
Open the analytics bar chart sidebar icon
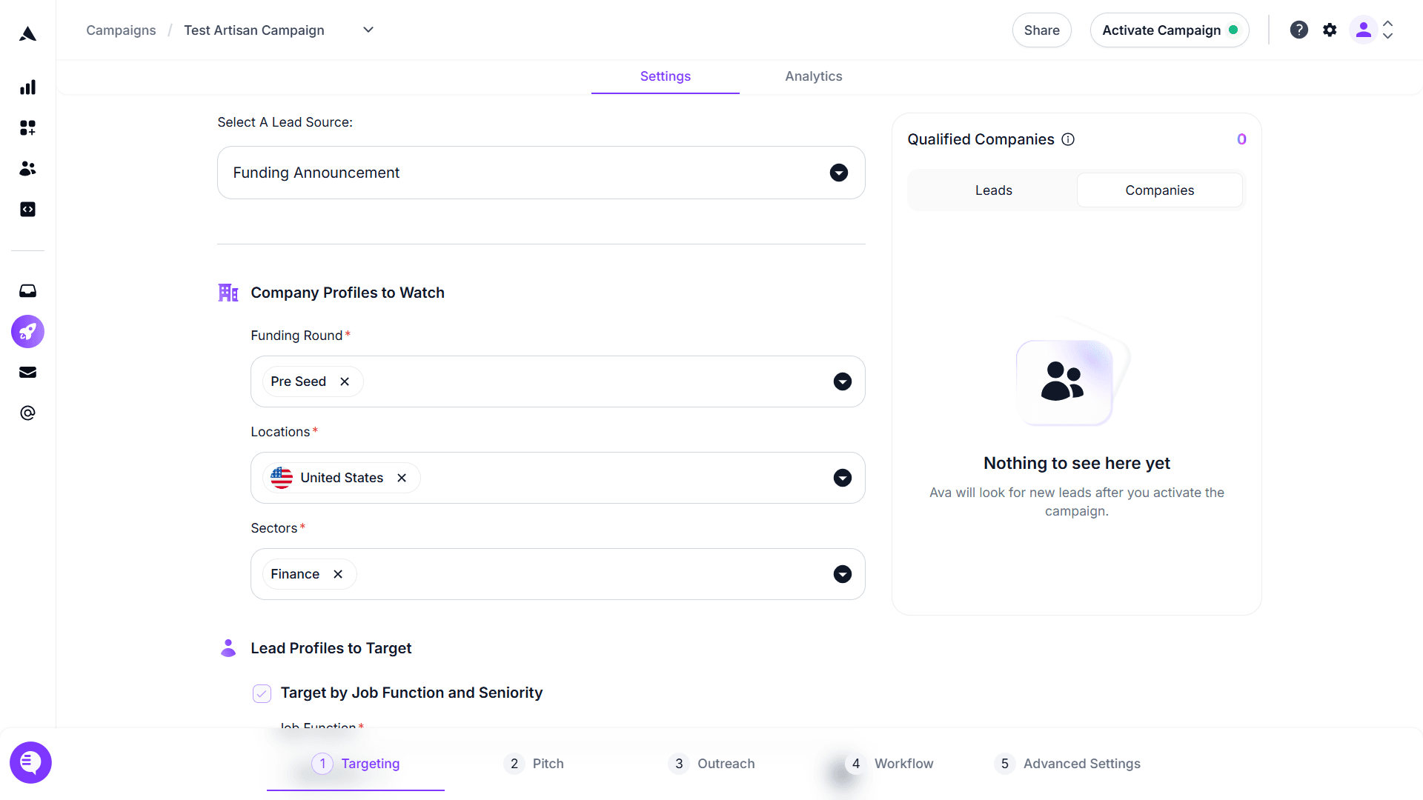tap(27, 87)
